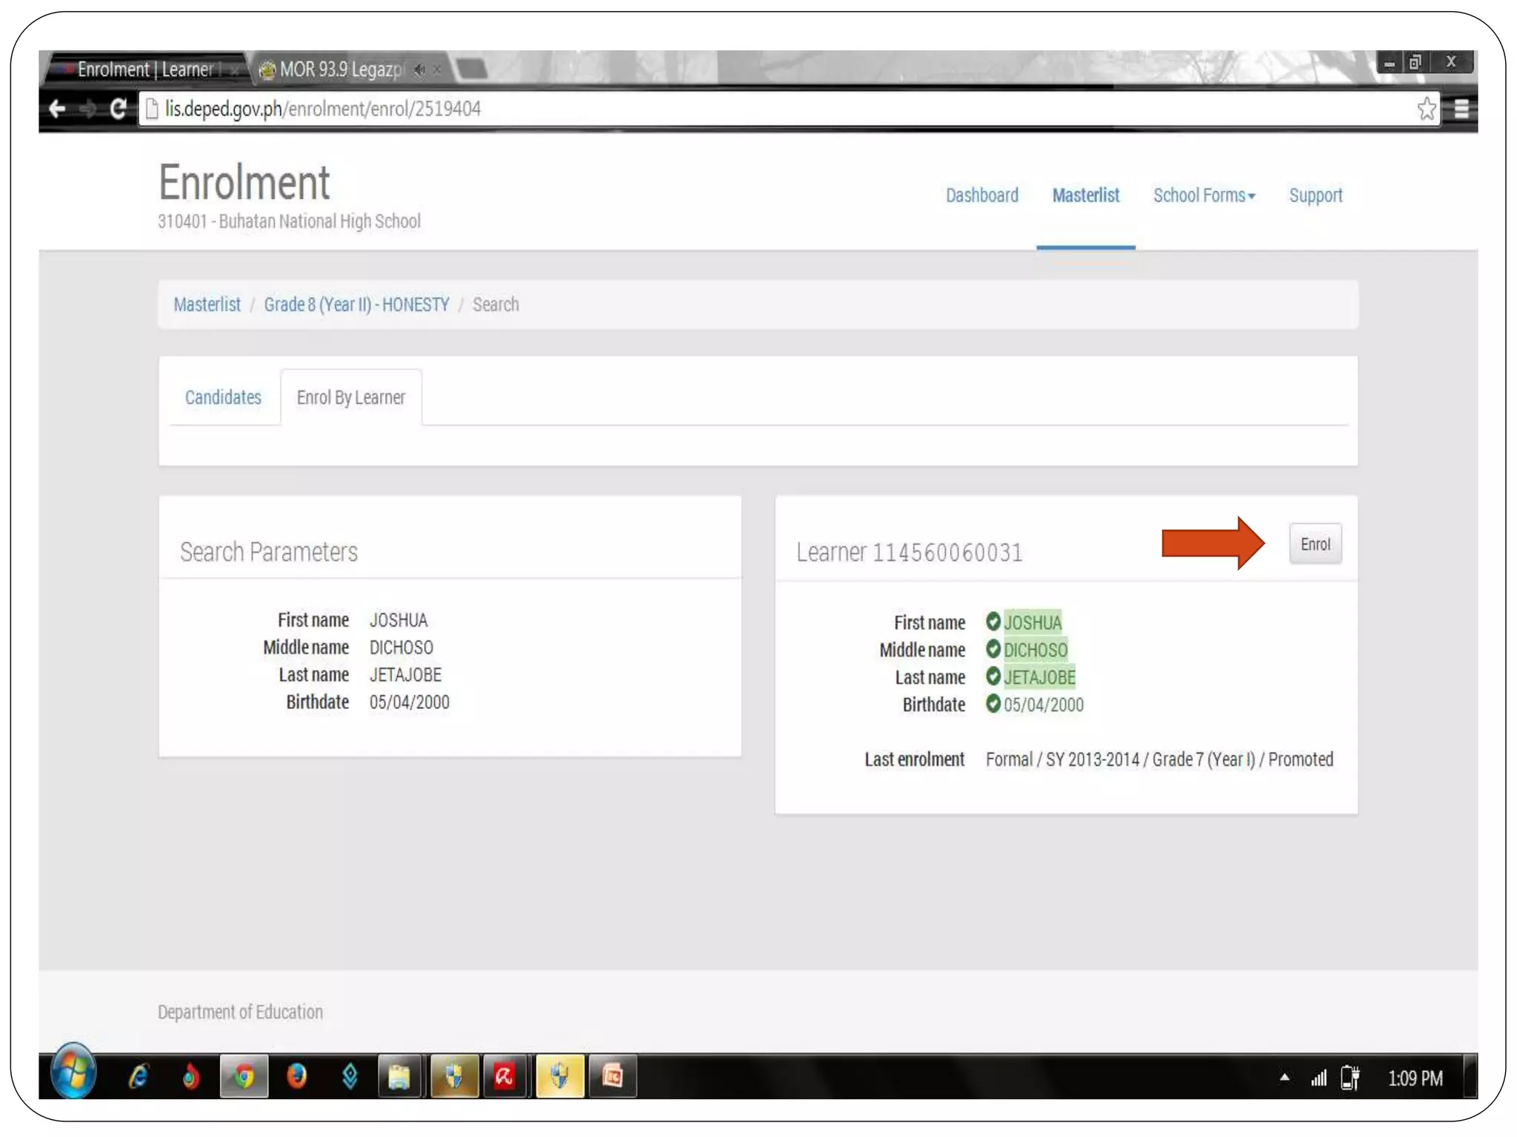
Task: Switch to the MOR 93.9 Legazpi tab
Action: pos(341,70)
